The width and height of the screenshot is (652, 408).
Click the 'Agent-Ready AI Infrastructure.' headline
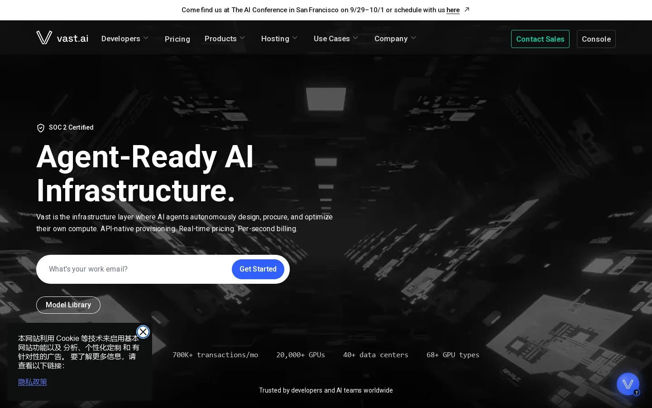[x=145, y=174]
